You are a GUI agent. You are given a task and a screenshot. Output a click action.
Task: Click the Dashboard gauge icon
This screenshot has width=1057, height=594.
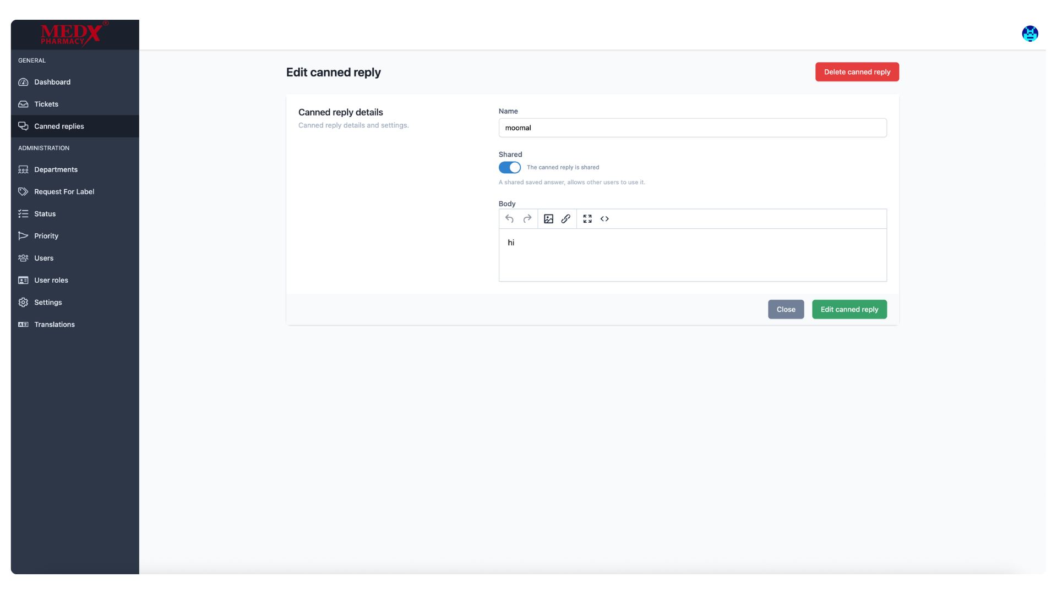point(23,82)
